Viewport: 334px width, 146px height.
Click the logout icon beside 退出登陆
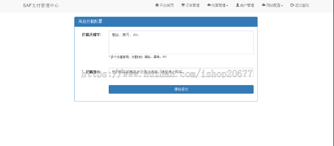tap(292, 5)
